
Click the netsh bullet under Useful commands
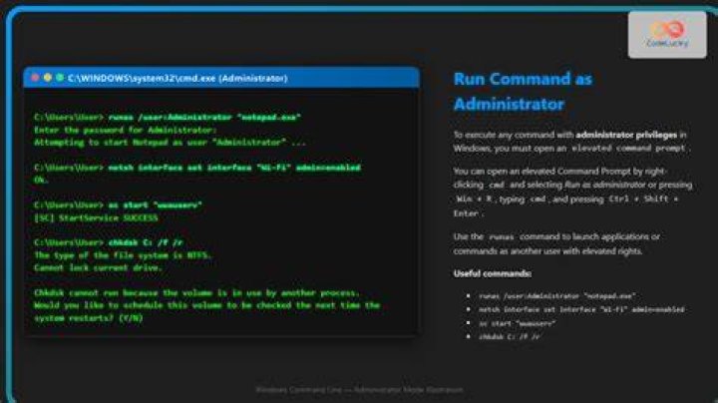pos(581,309)
